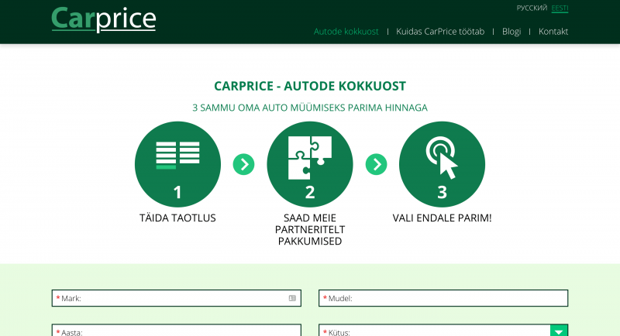Click the arrow between steps 2 and 3
This screenshot has height=336, width=620.
376,164
